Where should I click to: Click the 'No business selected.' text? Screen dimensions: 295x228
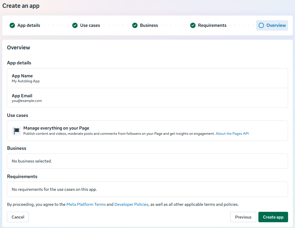32,161
